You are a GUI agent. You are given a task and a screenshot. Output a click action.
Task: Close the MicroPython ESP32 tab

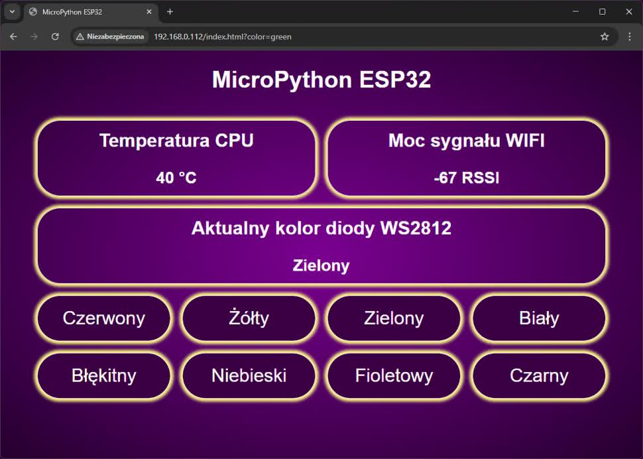(149, 12)
